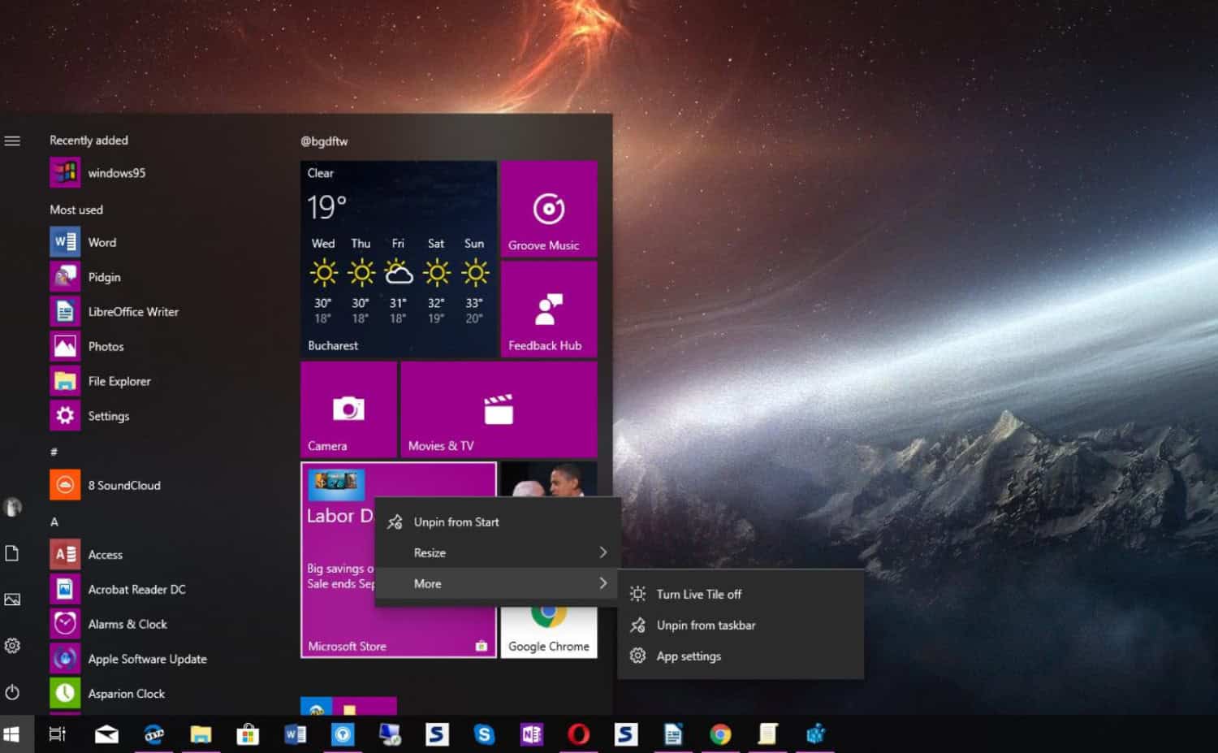Select Unpin from taskbar
This screenshot has width=1218, height=753.
click(740, 625)
